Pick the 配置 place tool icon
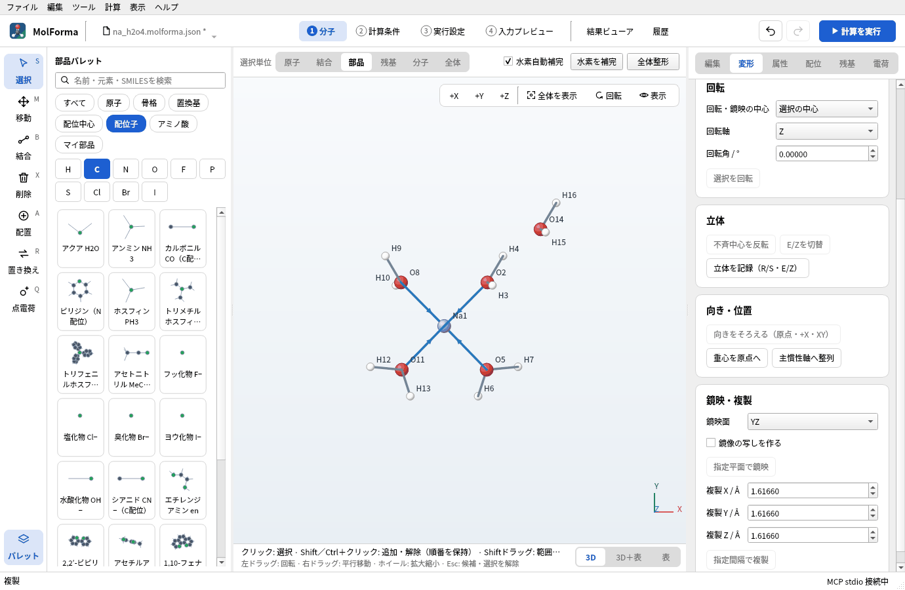The height and width of the screenshot is (590, 905). click(x=24, y=216)
